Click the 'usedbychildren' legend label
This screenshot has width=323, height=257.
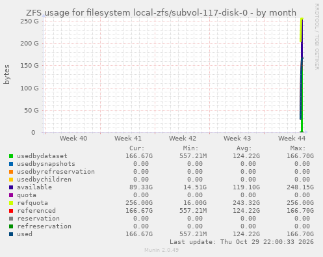[44, 180]
